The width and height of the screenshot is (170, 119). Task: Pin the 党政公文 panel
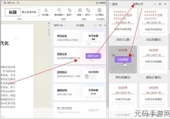160,4
